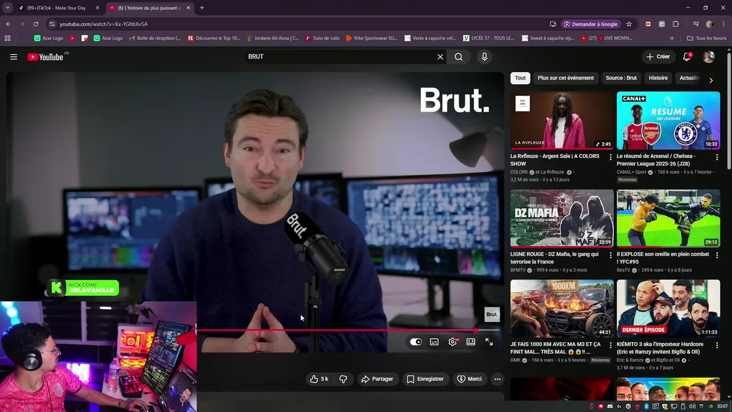Clear the BRUT search query with X
Screen dimensions: 732x412
point(440,57)
